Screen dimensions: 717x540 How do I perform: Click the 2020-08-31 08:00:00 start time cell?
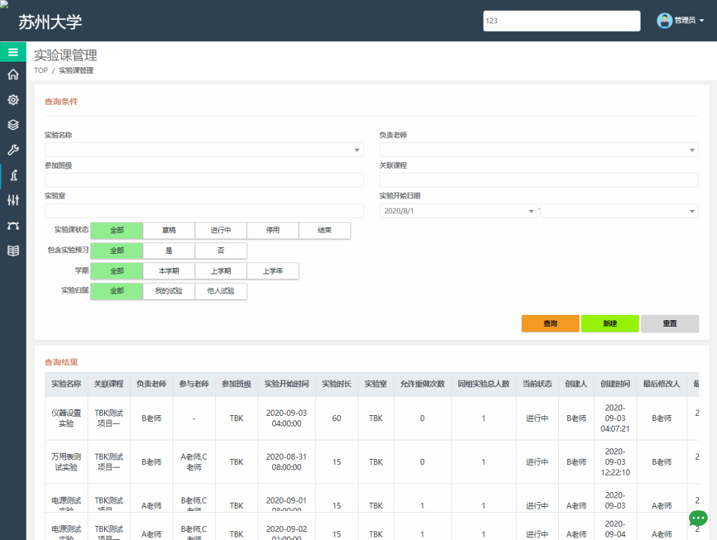(x=286, y=462)
